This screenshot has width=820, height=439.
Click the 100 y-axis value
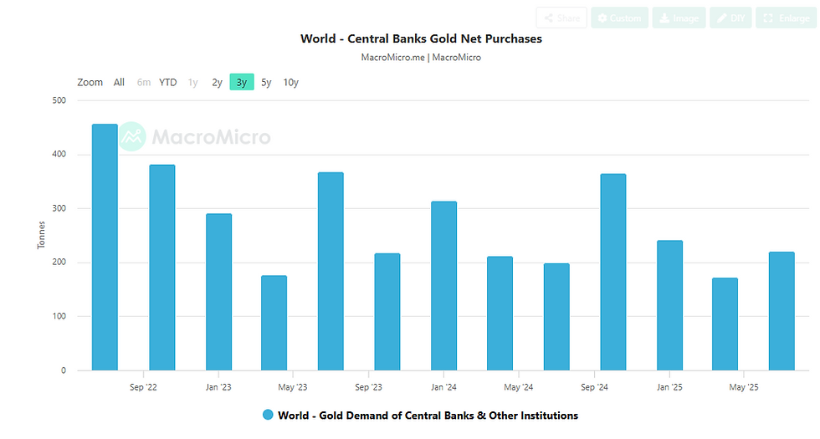coord(59,316)
